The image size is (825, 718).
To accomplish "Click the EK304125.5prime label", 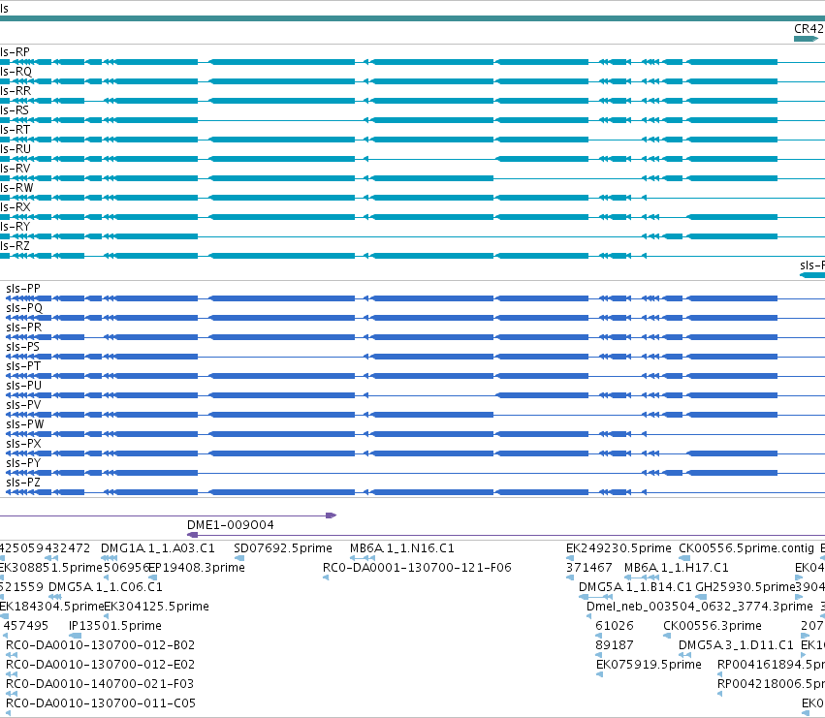I will point(157,607).
